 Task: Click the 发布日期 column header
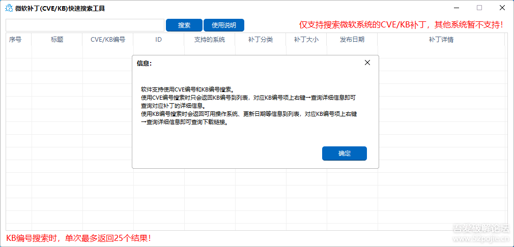[x=352, y=40]
